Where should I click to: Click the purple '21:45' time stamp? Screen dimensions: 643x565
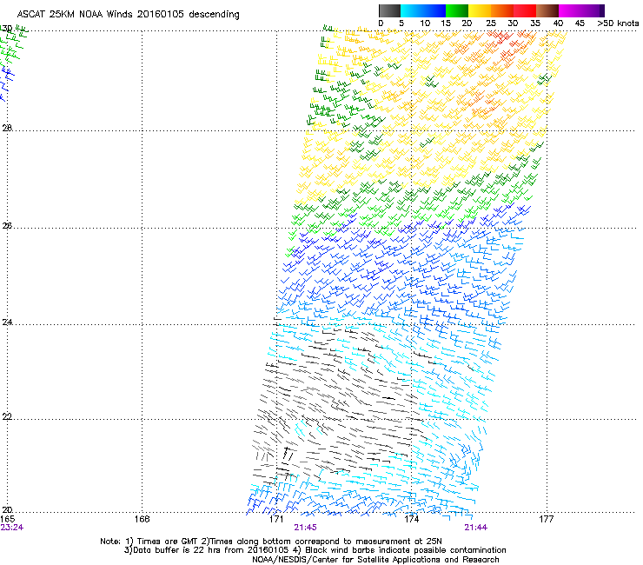[x=305, y=528]
